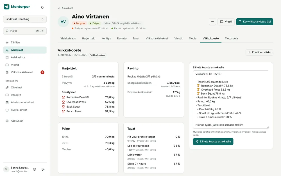Switch to the Ravinto tab
281x176 pixels.
[x=122, y=38]
